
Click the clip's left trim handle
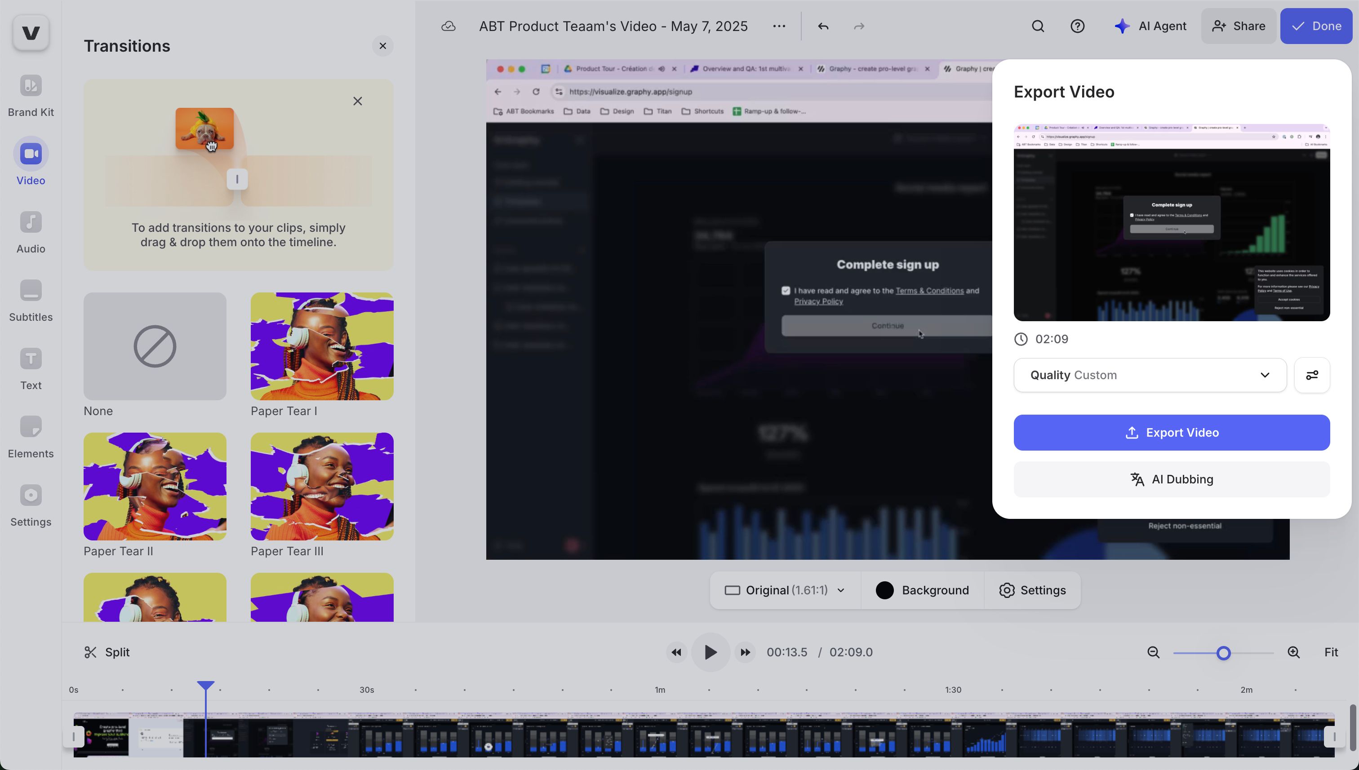pyautogui.click(x=74, y=737)
